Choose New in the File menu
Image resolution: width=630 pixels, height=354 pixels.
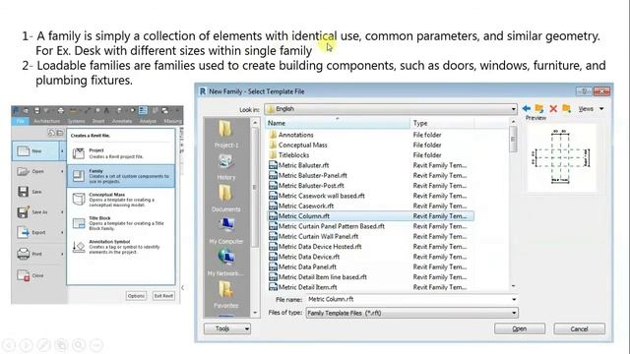[38, 151]
